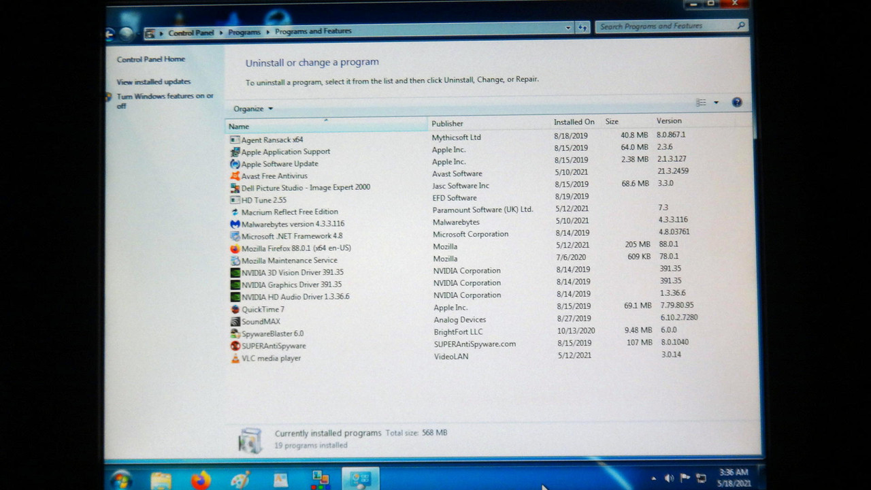Click Programs in the breadcrumb path
This screenshot has height=490, width=871.
coord(244,32)
